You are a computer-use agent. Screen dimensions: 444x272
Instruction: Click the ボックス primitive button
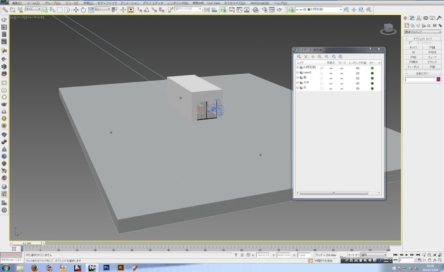point(414,48)
